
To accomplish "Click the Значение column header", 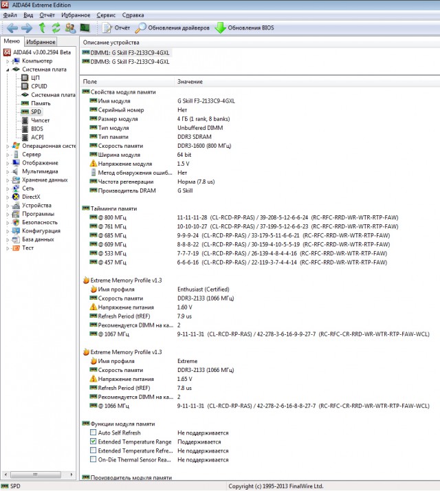I will [307, 81].
